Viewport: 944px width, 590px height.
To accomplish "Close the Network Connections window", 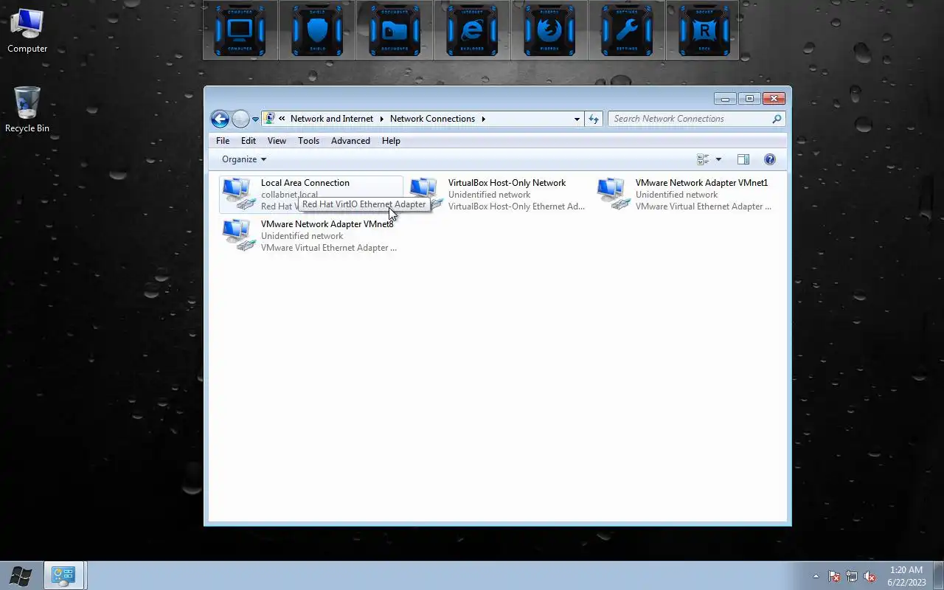I will (x=774, y=99).
